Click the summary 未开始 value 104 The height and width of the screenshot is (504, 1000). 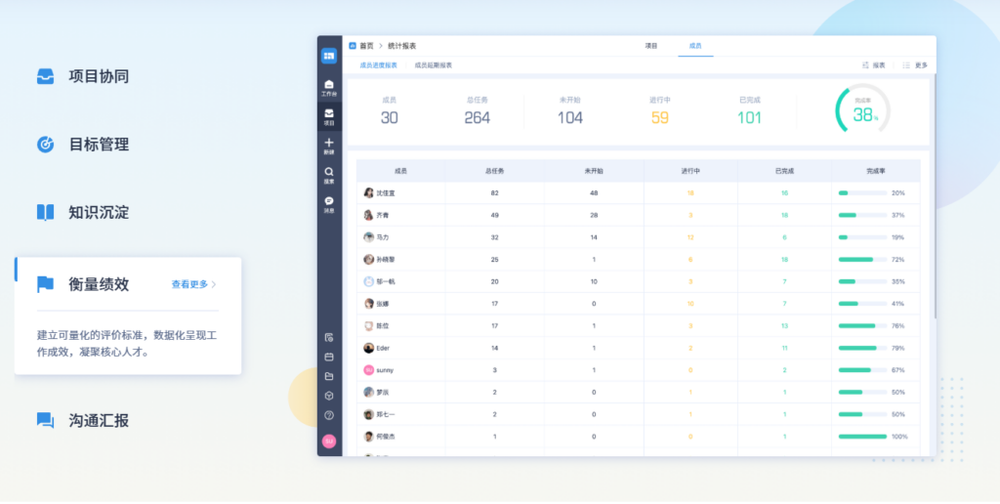coord(570,117)
